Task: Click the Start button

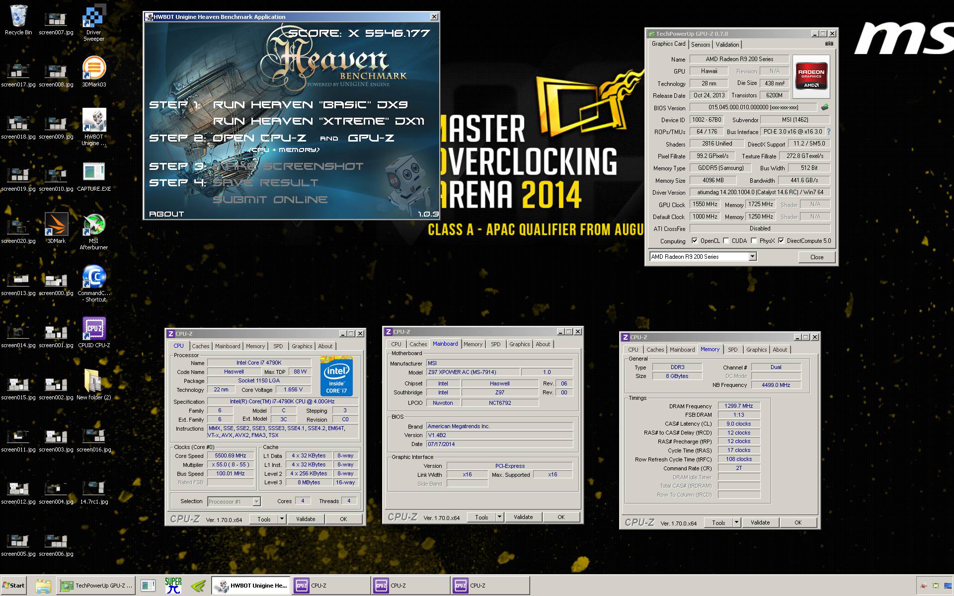Action: 13,586
